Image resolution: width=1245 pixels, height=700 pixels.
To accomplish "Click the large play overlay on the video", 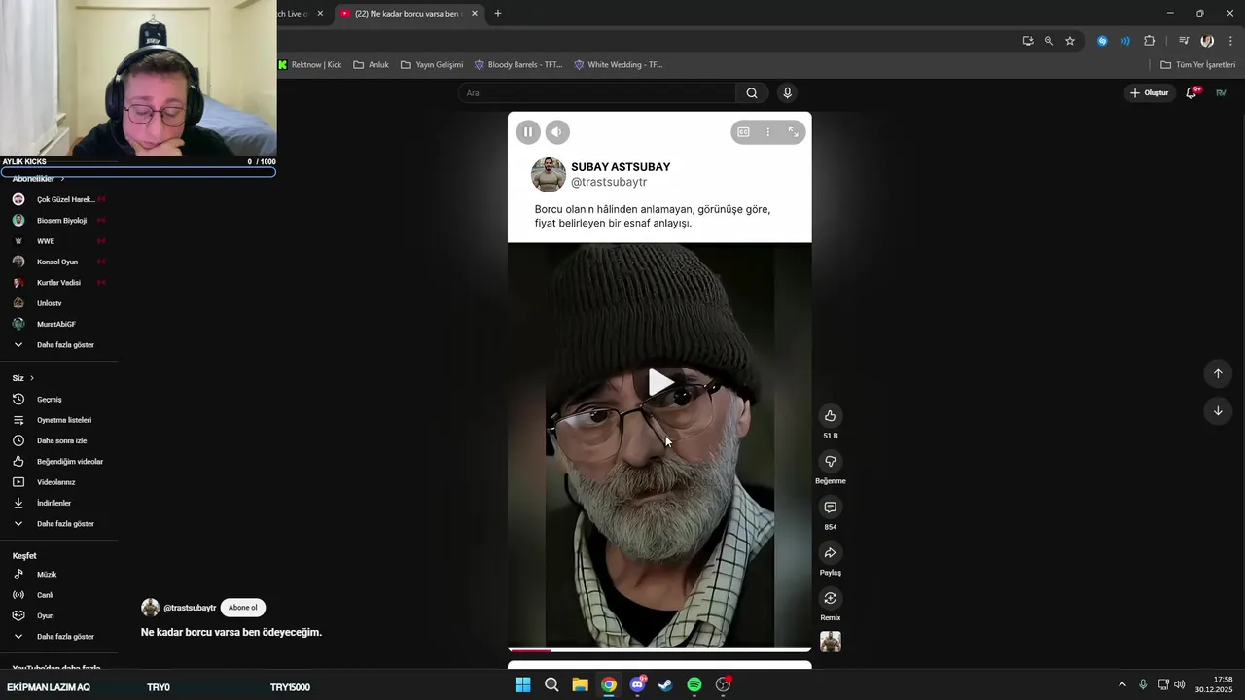I will click(660, 382).
